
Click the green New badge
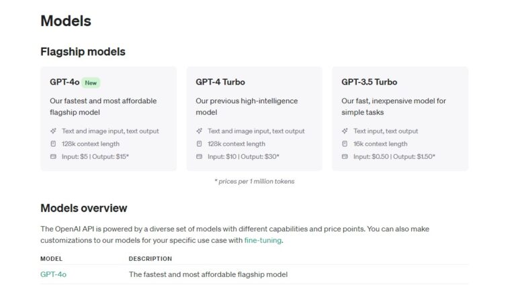(x=91, y=83)
